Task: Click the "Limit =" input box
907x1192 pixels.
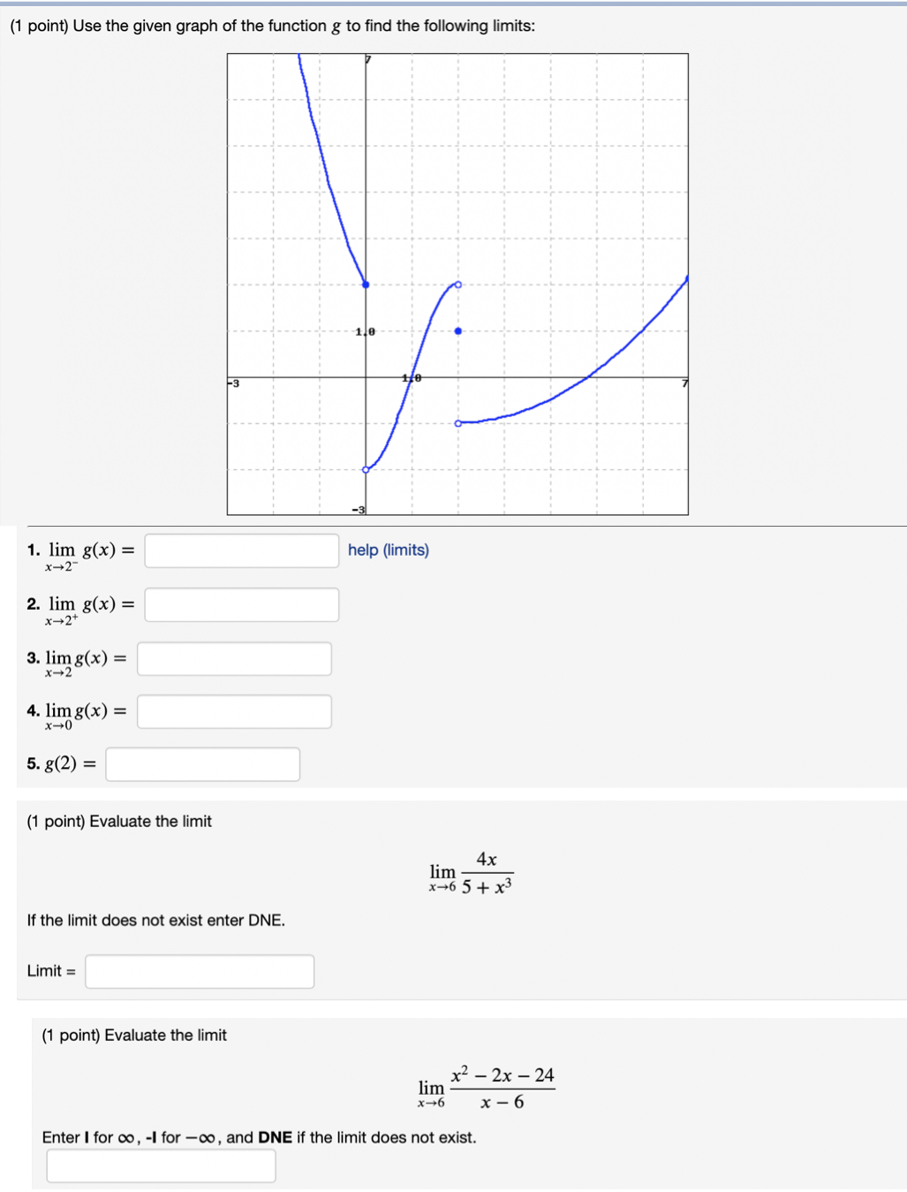Action: click(x=199, y=971)
